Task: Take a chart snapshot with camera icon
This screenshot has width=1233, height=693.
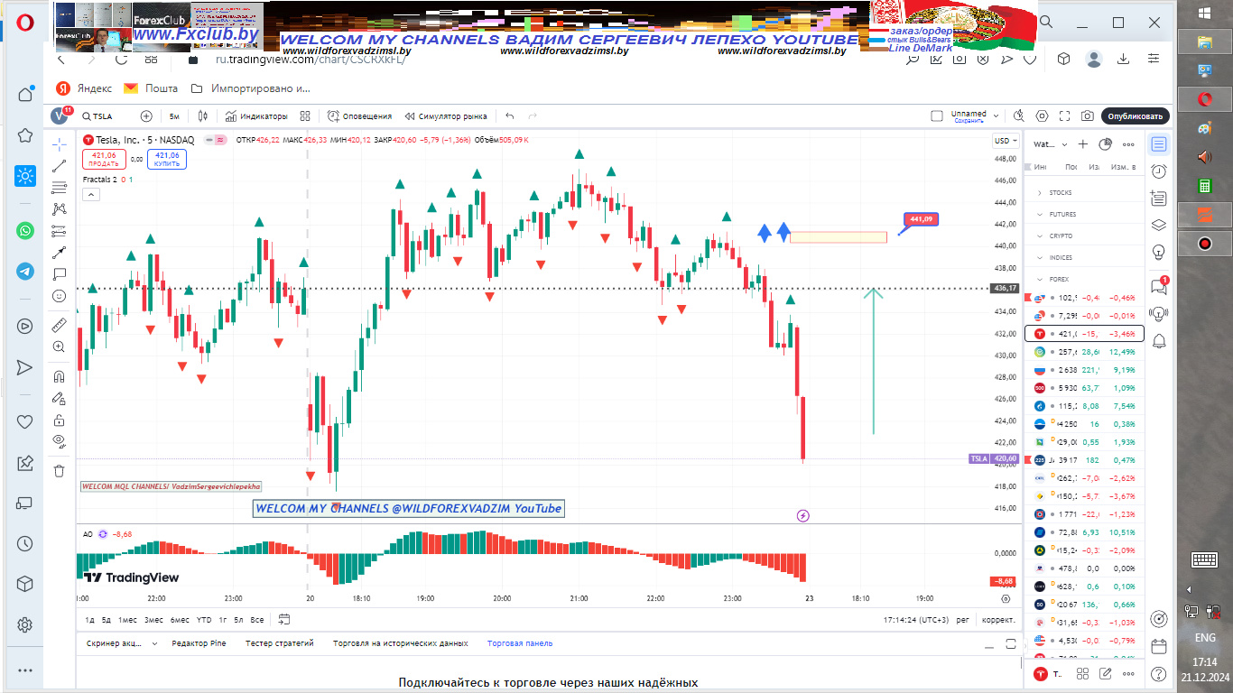Action: click(x=1088, y=116)
